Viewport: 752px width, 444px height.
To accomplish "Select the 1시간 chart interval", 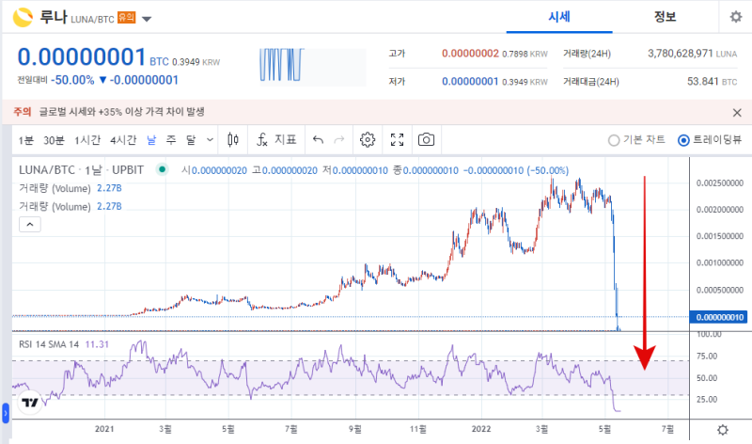I will [x=87, y=140].
